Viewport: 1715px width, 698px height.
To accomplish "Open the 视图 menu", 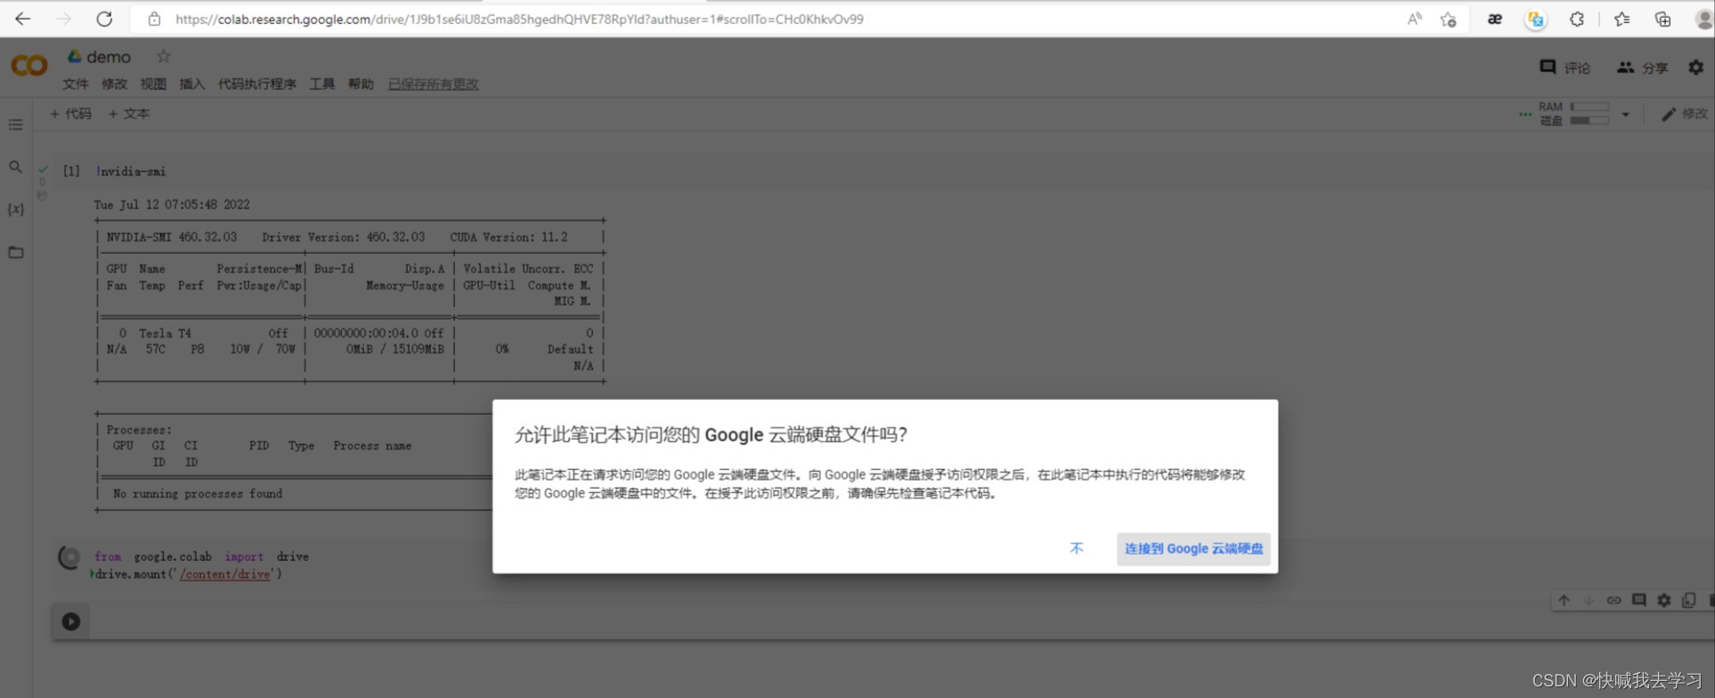I will [153, 84].
